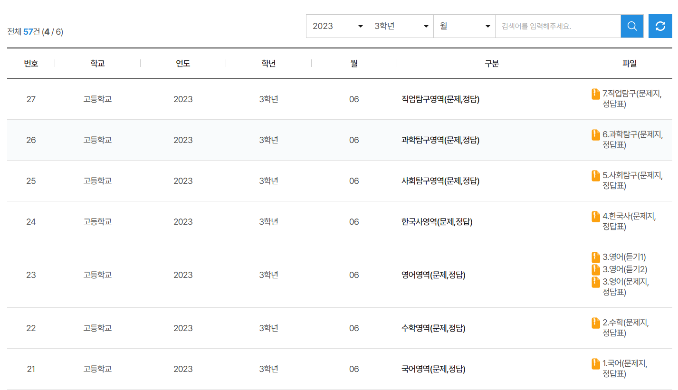This screenshot has height=390, width=678.
Task: Open the 2023 year dropdown
Action: click(x=337, y=26)
